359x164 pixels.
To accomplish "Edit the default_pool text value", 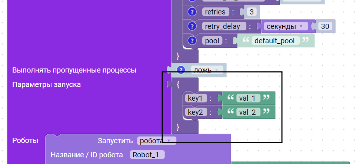I will pyautogui.click(x=275, y=40).
